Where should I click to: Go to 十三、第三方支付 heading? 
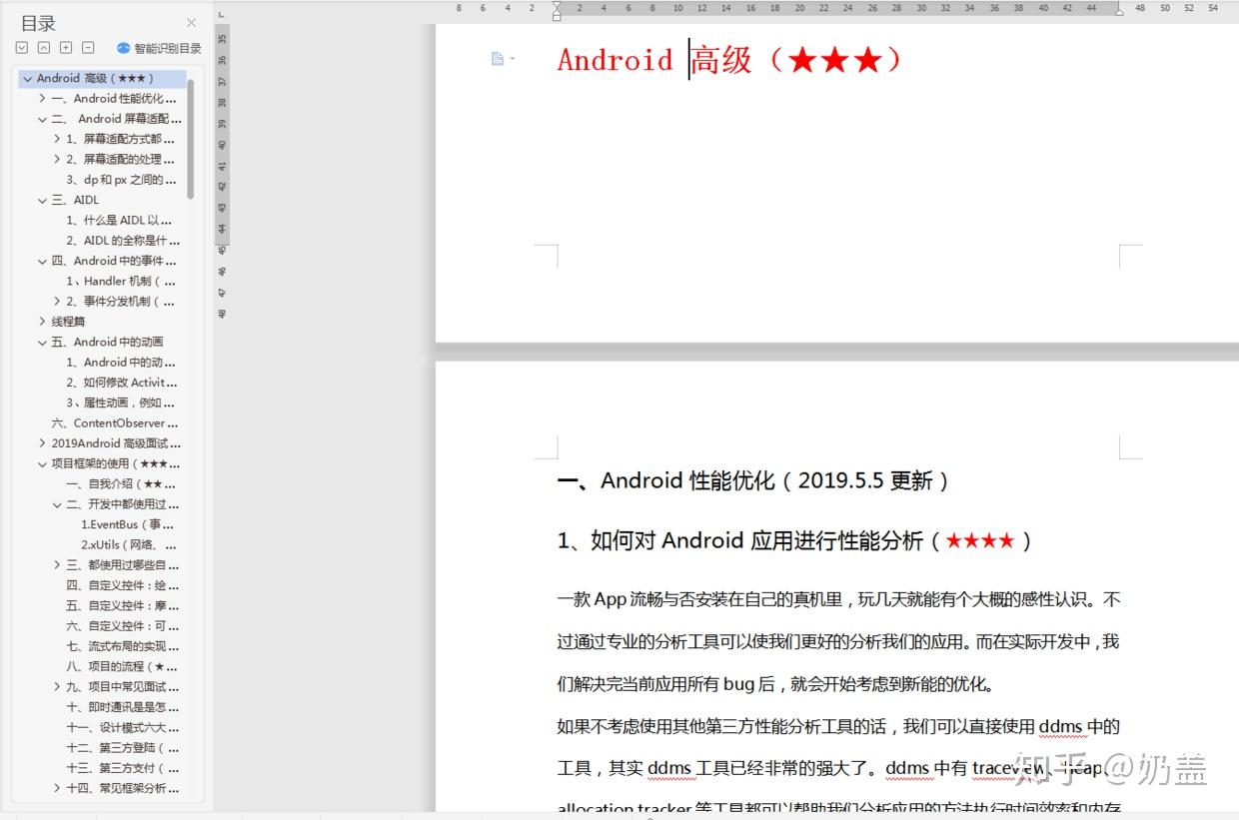click(x=123, y=768)
